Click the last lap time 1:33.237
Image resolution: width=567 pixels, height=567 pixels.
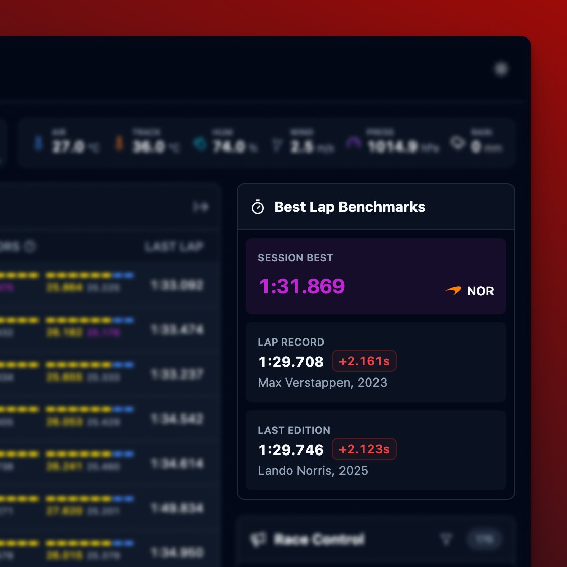pyautogui.click(x=177, y=374)
